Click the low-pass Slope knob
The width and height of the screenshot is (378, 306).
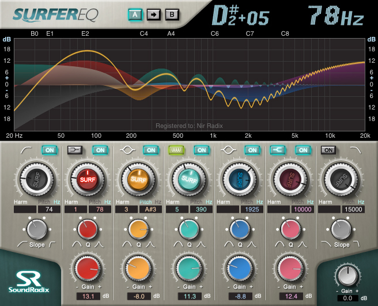click(341, 229)
